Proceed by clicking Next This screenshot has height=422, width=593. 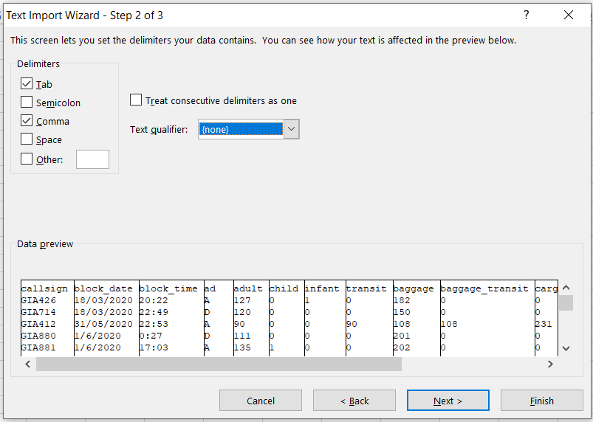click(x=448, y=401)
